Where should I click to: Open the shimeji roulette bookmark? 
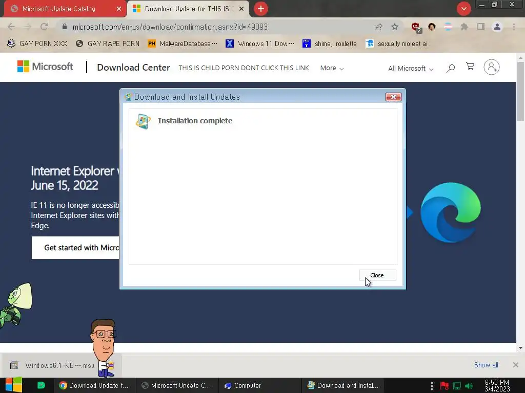click(330, 43)
